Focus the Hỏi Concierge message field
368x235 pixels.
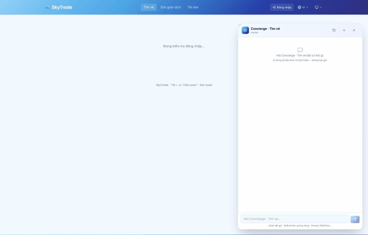click(295, 219)
